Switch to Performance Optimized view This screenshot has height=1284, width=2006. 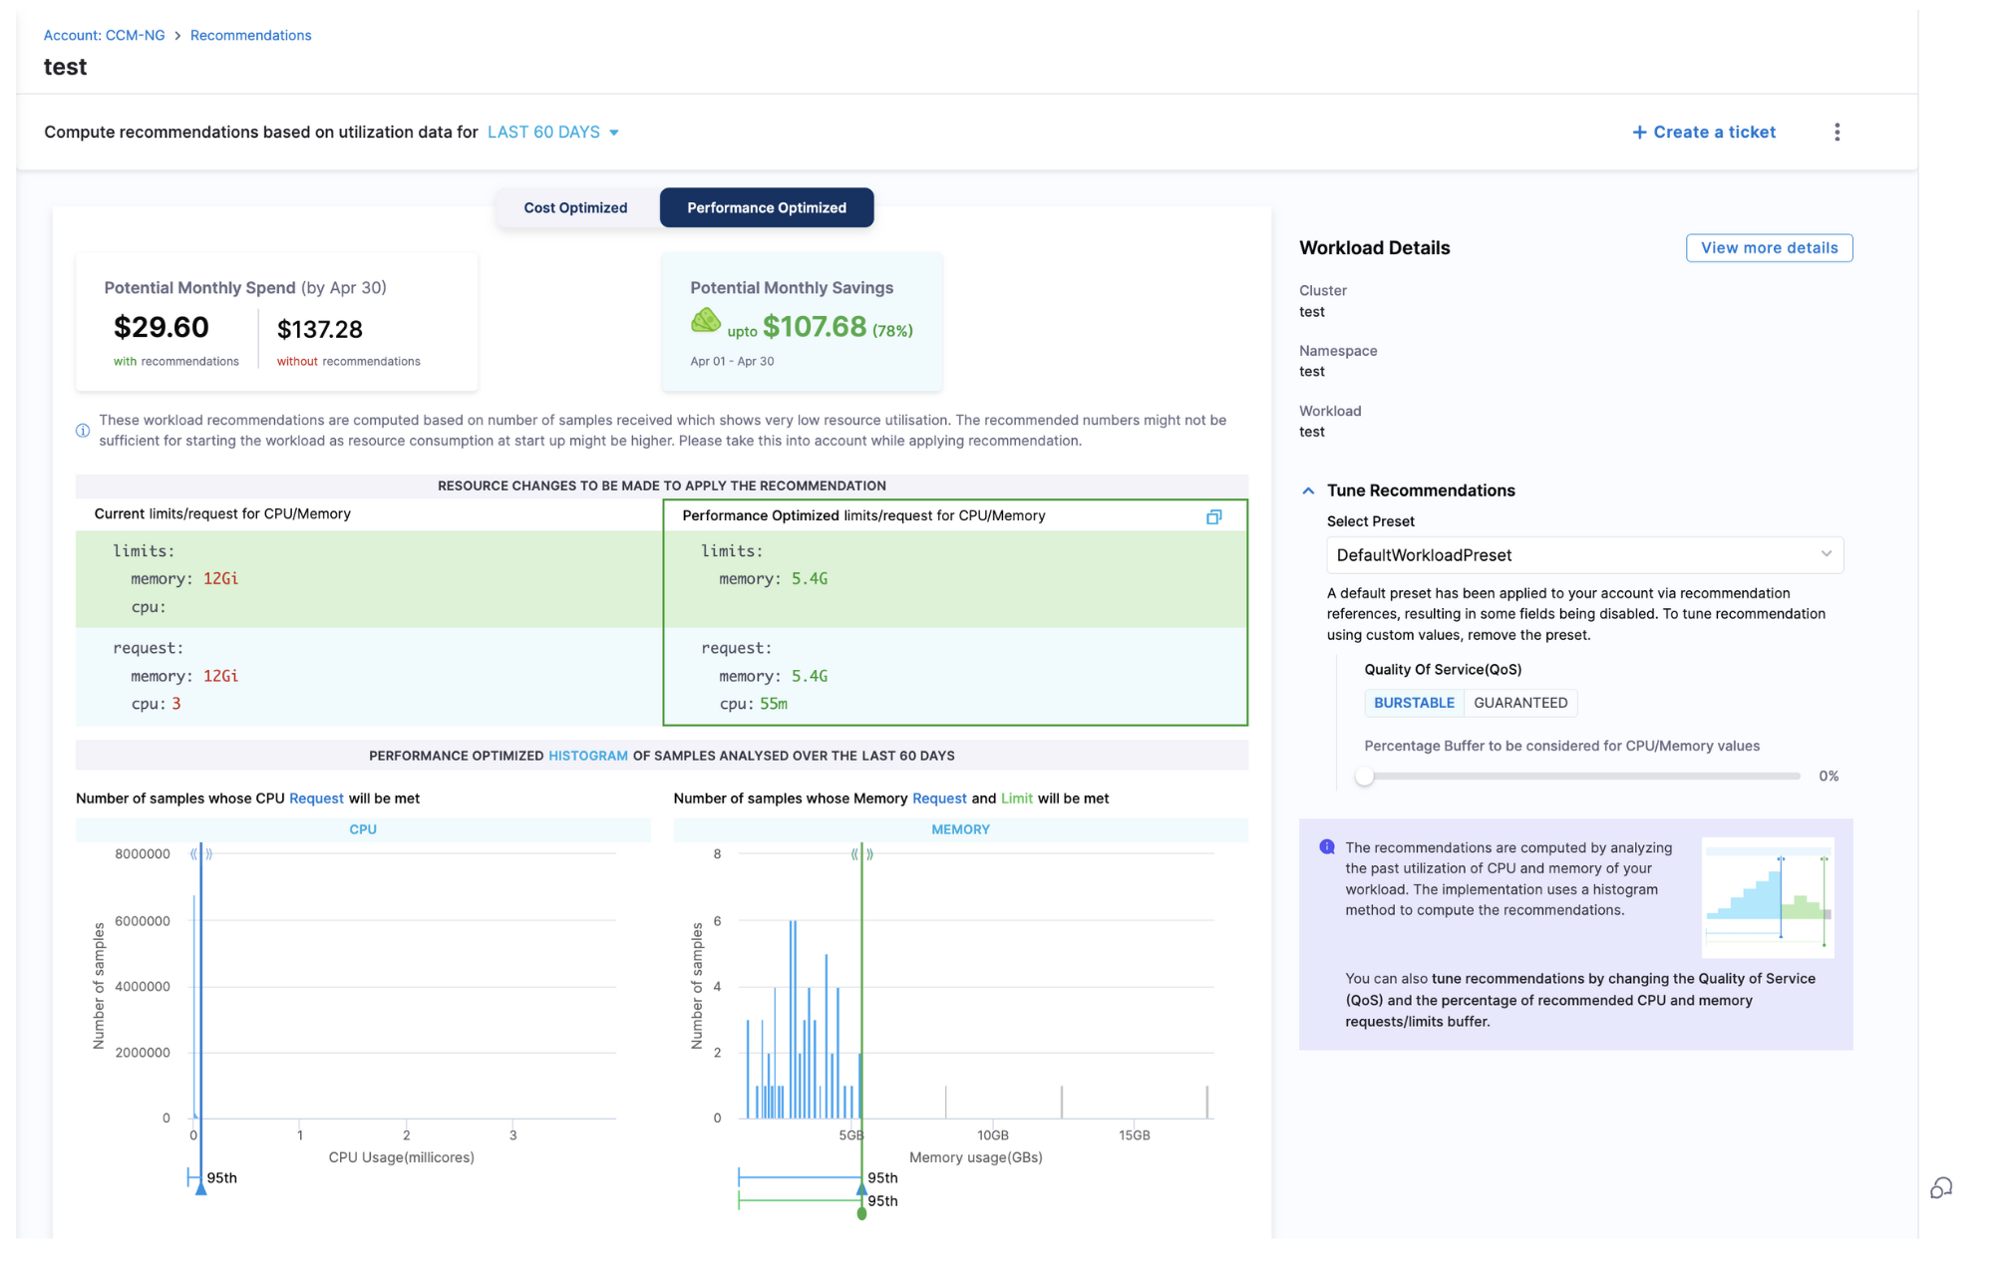(x=766, y=207)
